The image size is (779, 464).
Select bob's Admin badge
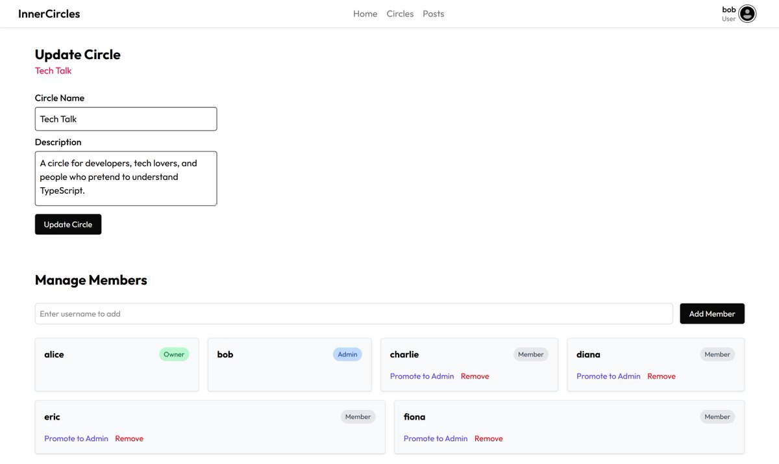click(x=347, y=354)
